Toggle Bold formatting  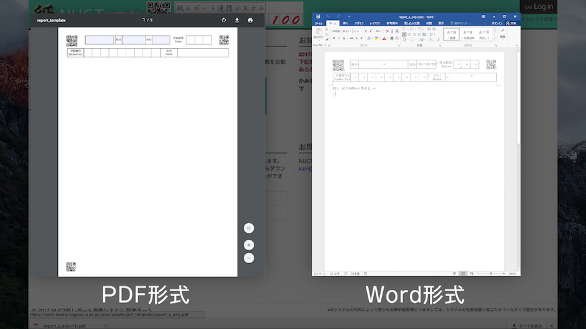333,38
